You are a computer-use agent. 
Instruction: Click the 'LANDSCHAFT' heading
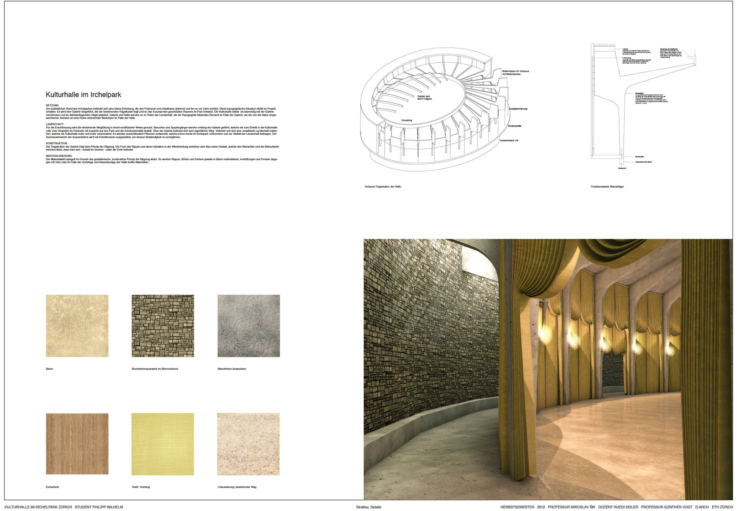(55, 124)
